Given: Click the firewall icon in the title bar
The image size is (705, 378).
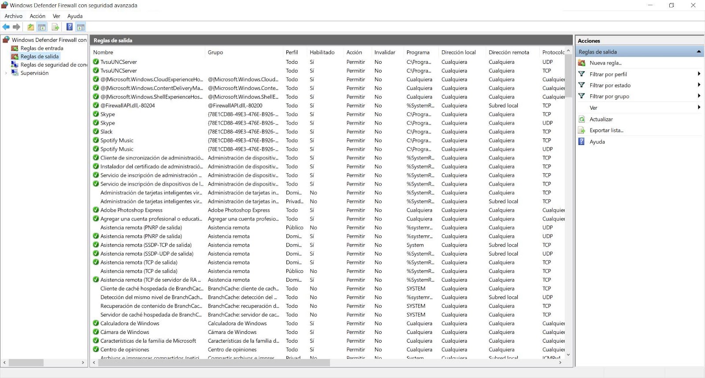Looking at the screenshot, I should (x=4, y=5).
